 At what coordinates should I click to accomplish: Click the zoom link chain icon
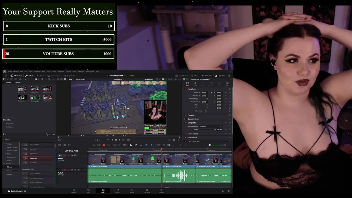(211, 93)
